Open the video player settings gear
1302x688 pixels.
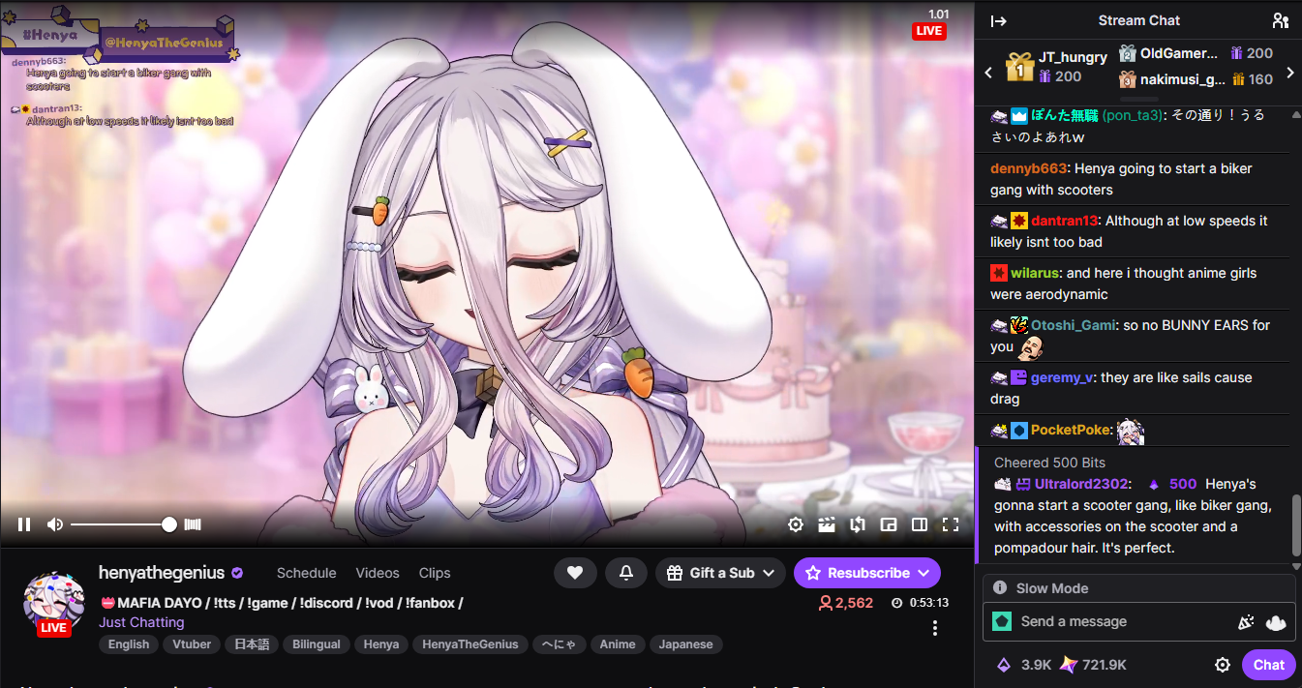796,524
